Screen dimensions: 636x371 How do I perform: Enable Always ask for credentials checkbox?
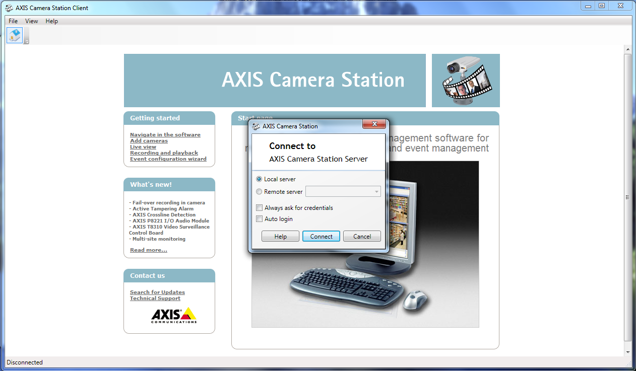pyautogui.click(x=260, y=208)
